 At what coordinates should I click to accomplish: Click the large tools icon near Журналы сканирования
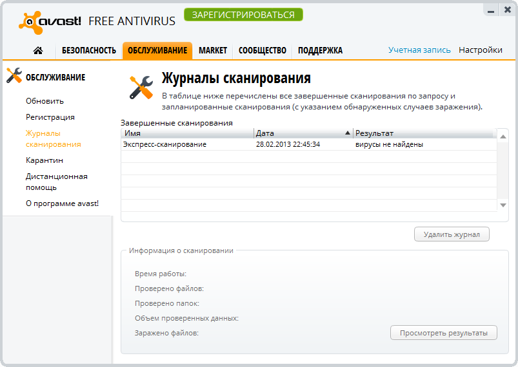tap(141, 88)
